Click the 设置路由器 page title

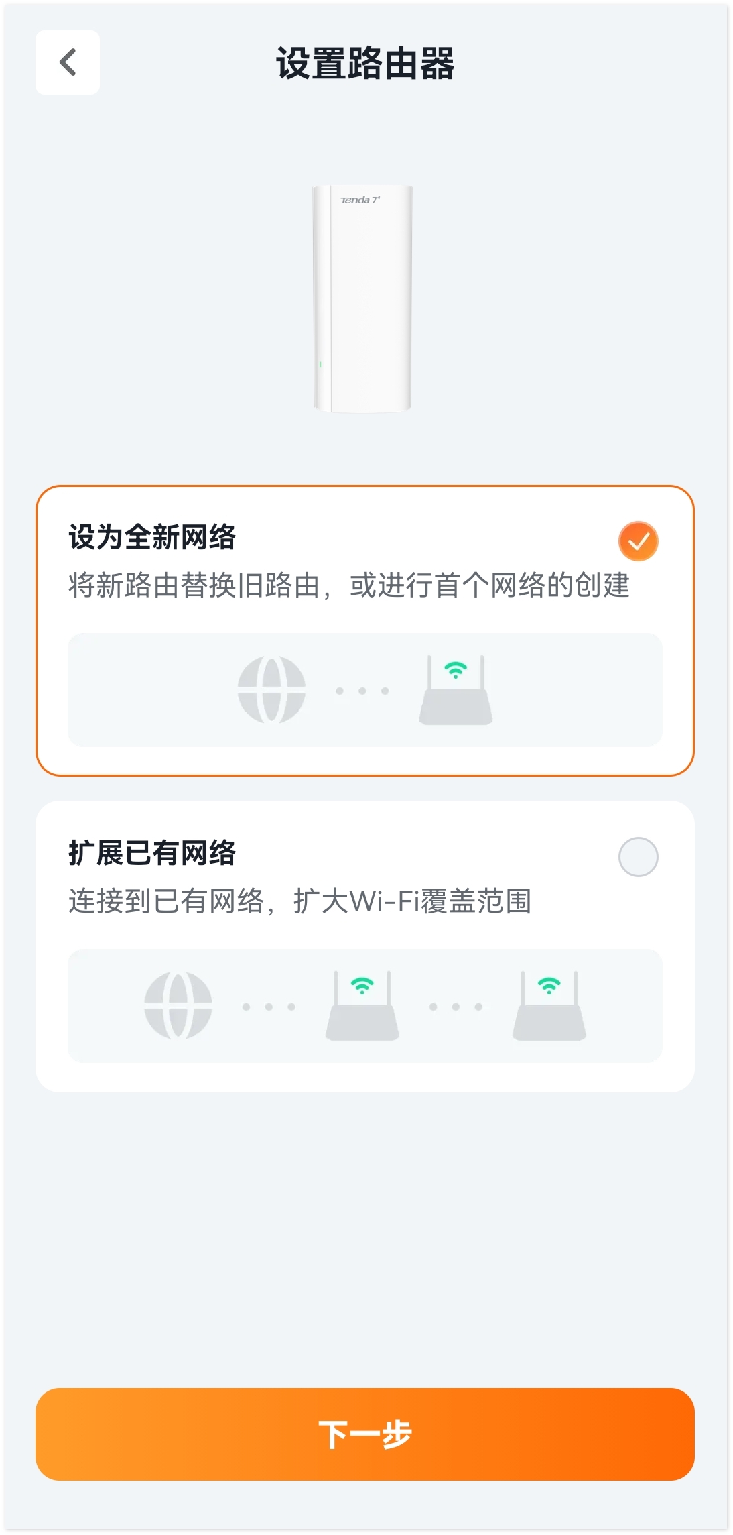coord(365,64)
